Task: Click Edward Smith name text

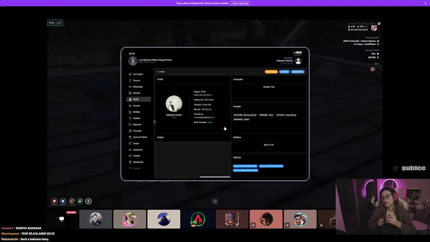Action: pyautogui.click(x=174, y=115)
